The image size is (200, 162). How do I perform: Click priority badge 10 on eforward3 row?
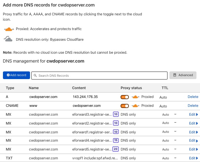116,114
